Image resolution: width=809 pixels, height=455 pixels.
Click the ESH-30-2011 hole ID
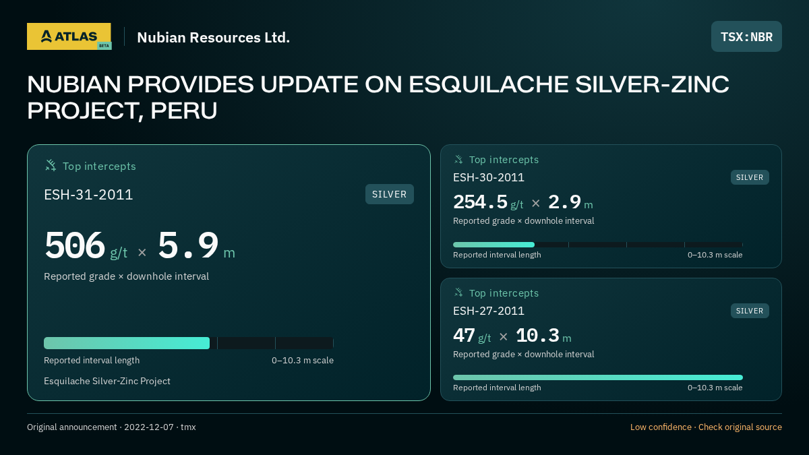click(x=489, y=177)
